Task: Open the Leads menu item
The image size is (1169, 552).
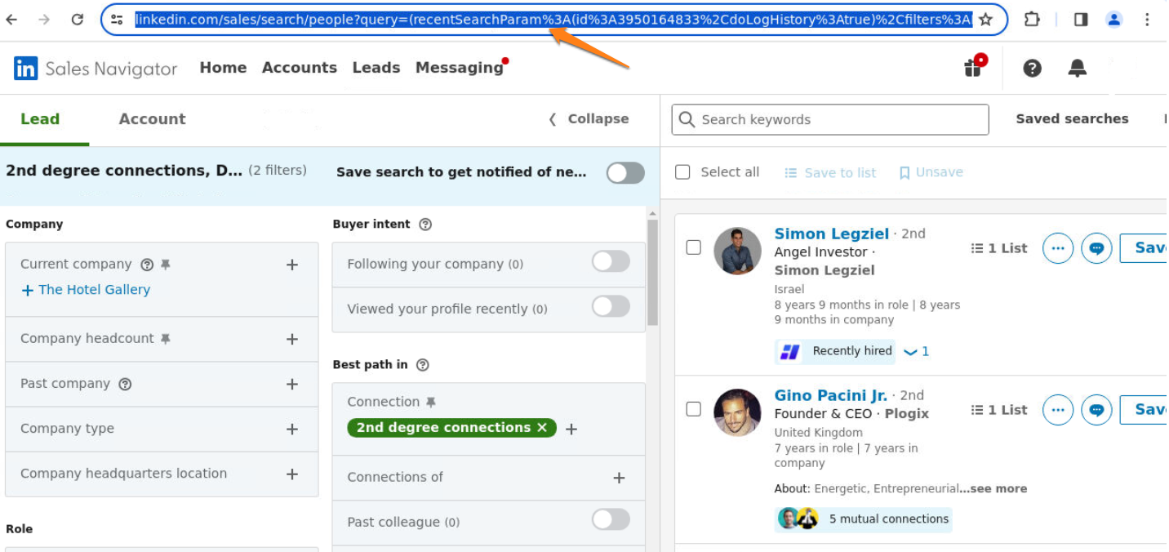Action: tap(376, 68)
